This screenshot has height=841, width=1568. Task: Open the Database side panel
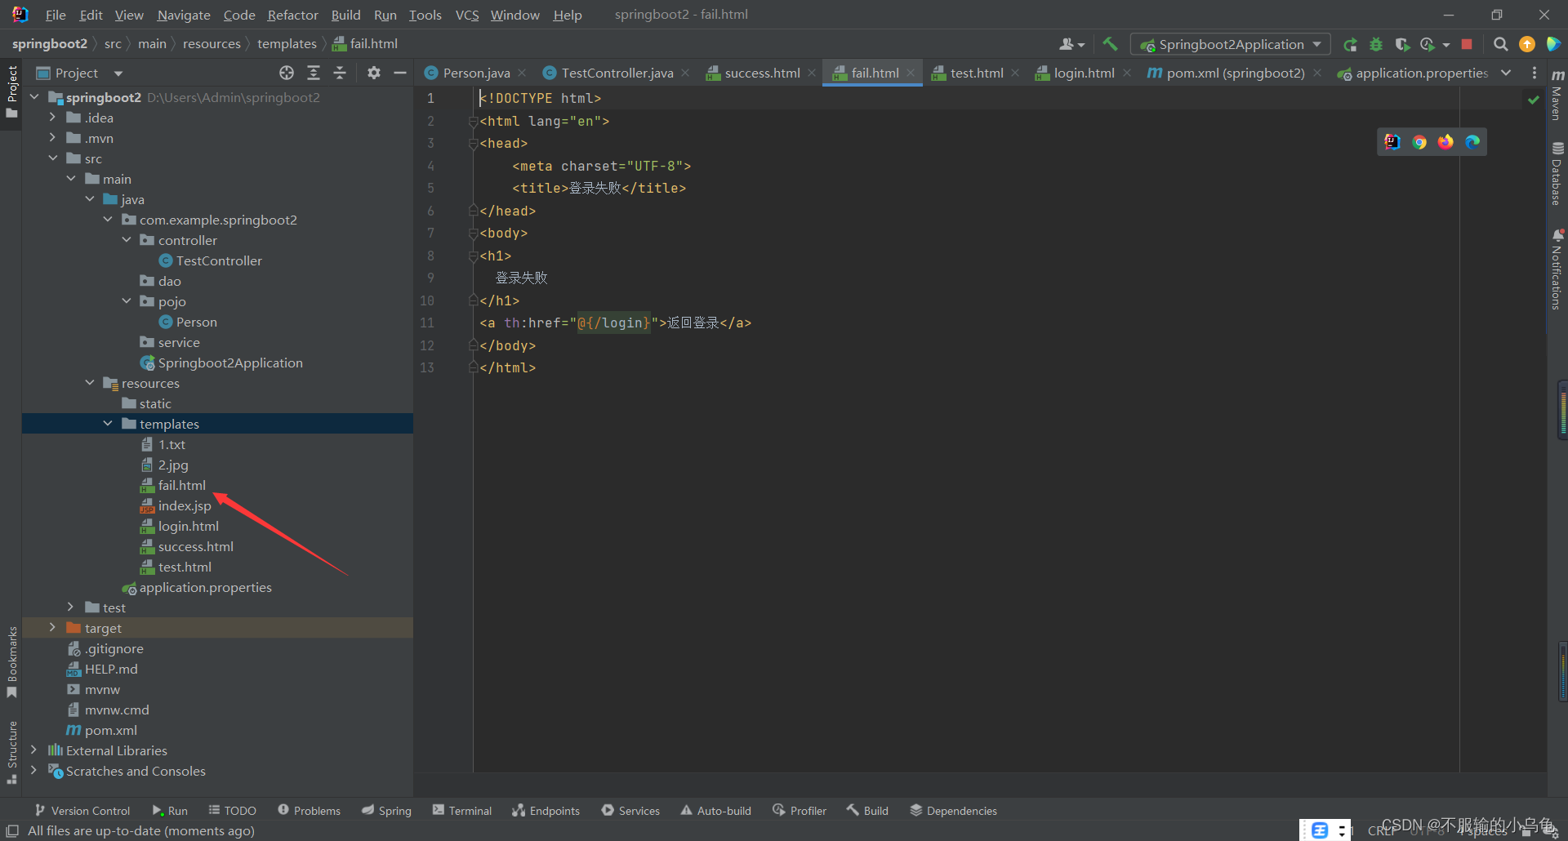click(1557, 174)
